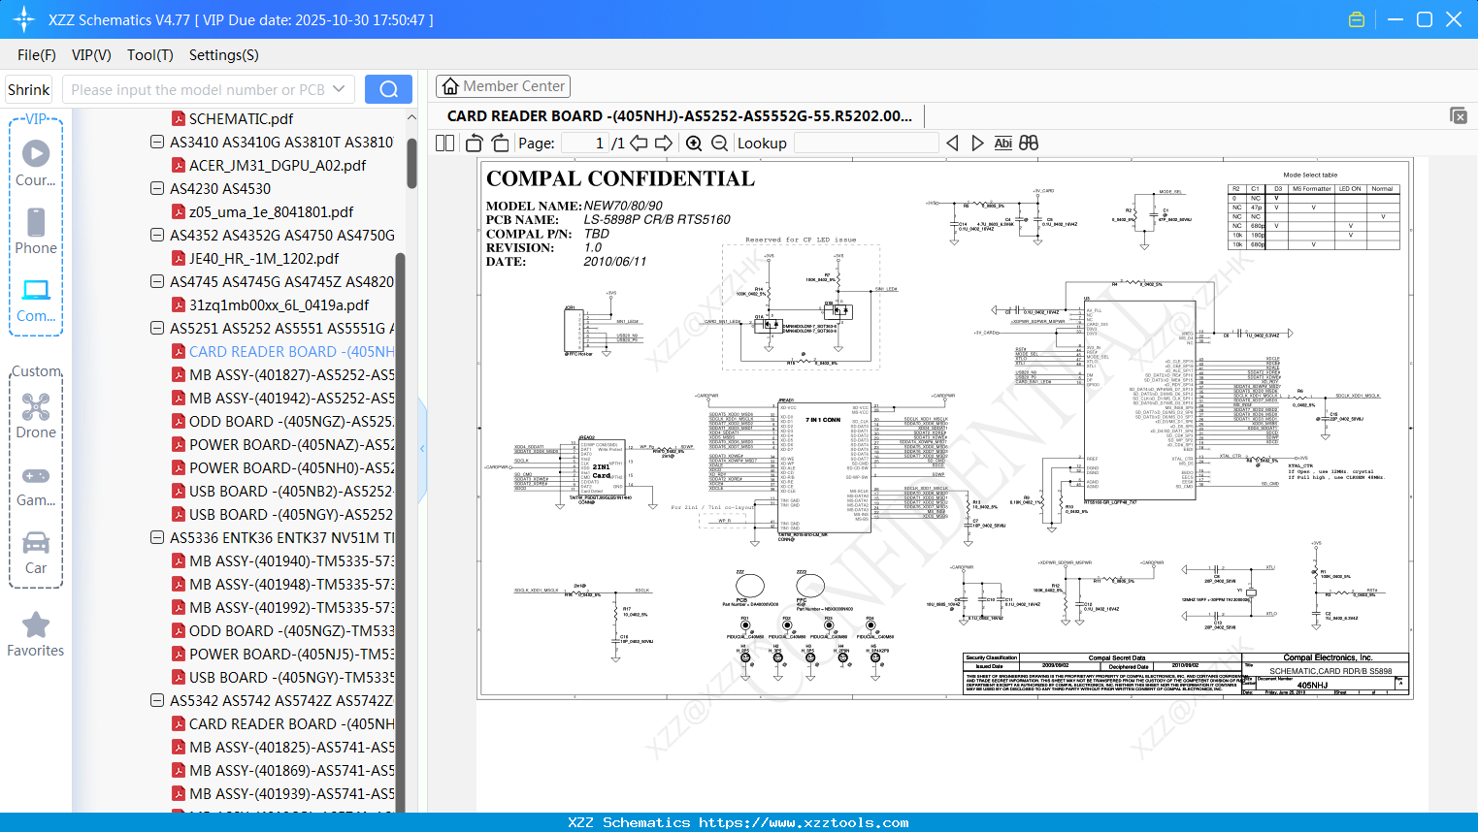Open the Drone category
The width and height of the screenshot is (1478, 832).
click(x=36, y=416)
